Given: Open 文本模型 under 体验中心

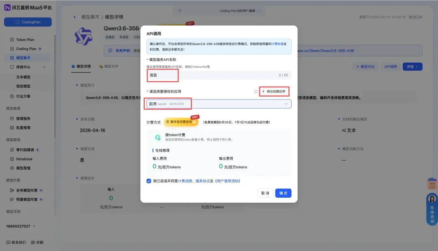Looking at the screenshot, I should point(23,77).
